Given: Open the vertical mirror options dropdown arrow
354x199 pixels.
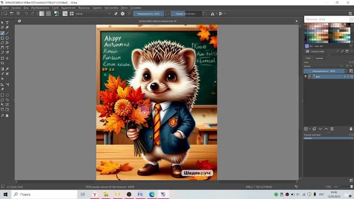Looking at the screenshot, I should (225, 14).
